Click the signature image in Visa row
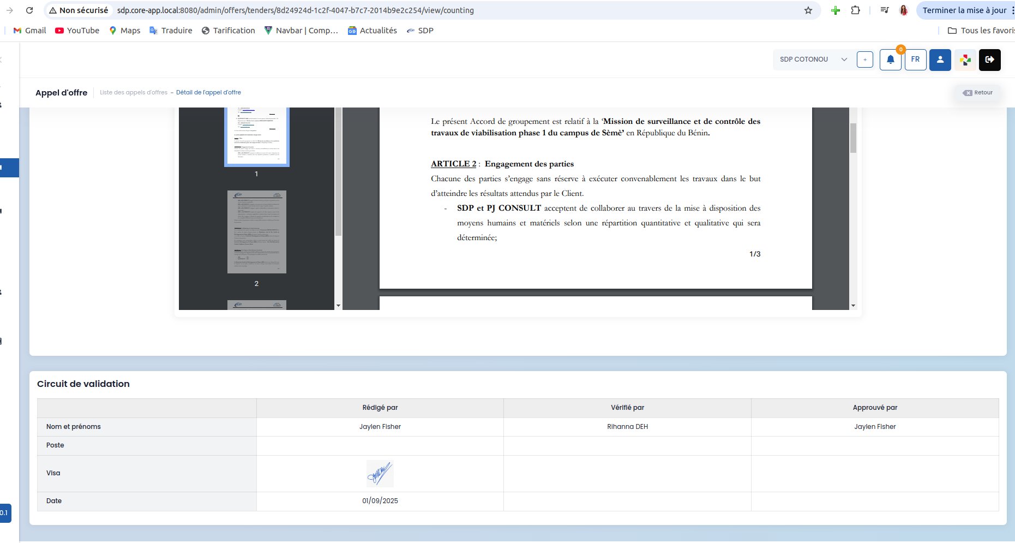 pos(380,474)
